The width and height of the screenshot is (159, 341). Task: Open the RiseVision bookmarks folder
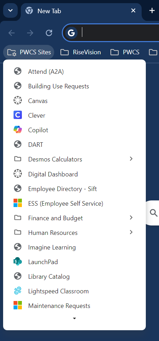pos(81,52)
